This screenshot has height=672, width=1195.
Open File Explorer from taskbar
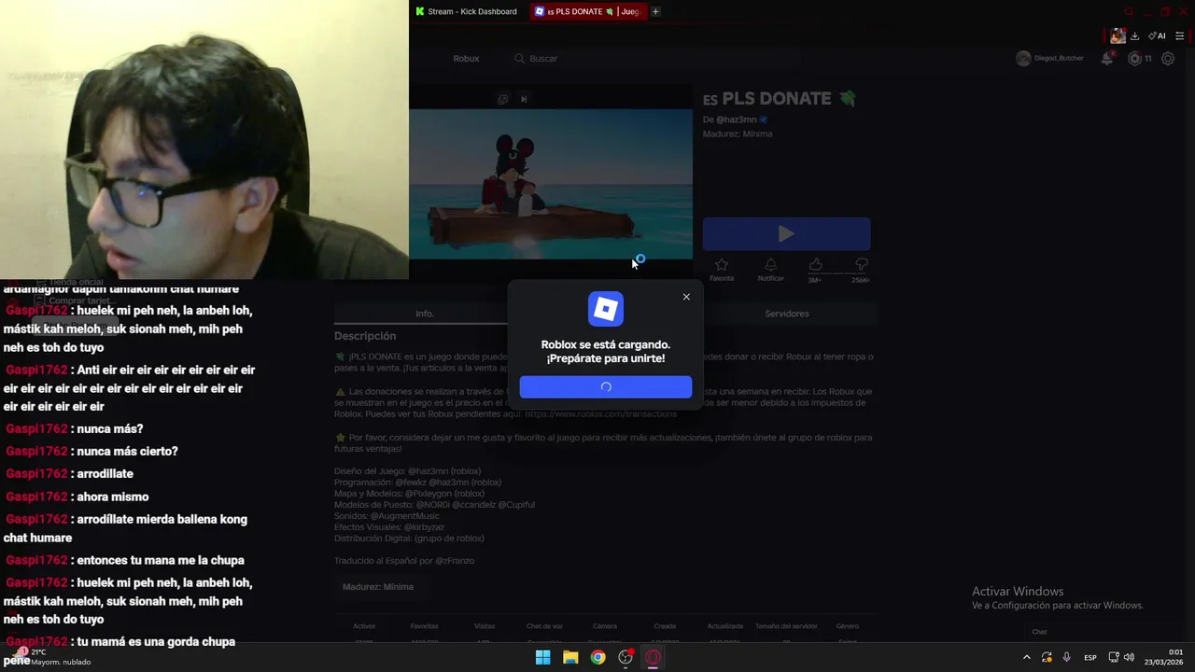tap(570, 657)
